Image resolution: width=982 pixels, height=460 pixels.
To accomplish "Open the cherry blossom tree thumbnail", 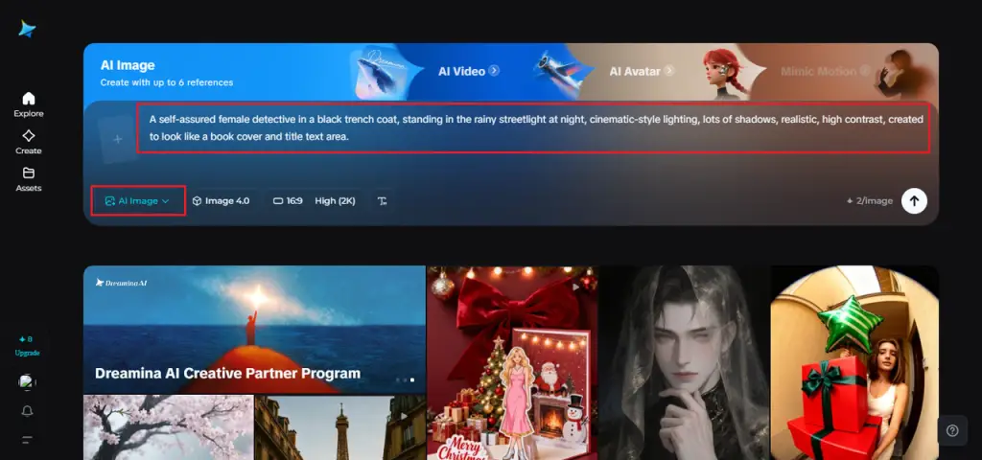I will coord(169,427).
